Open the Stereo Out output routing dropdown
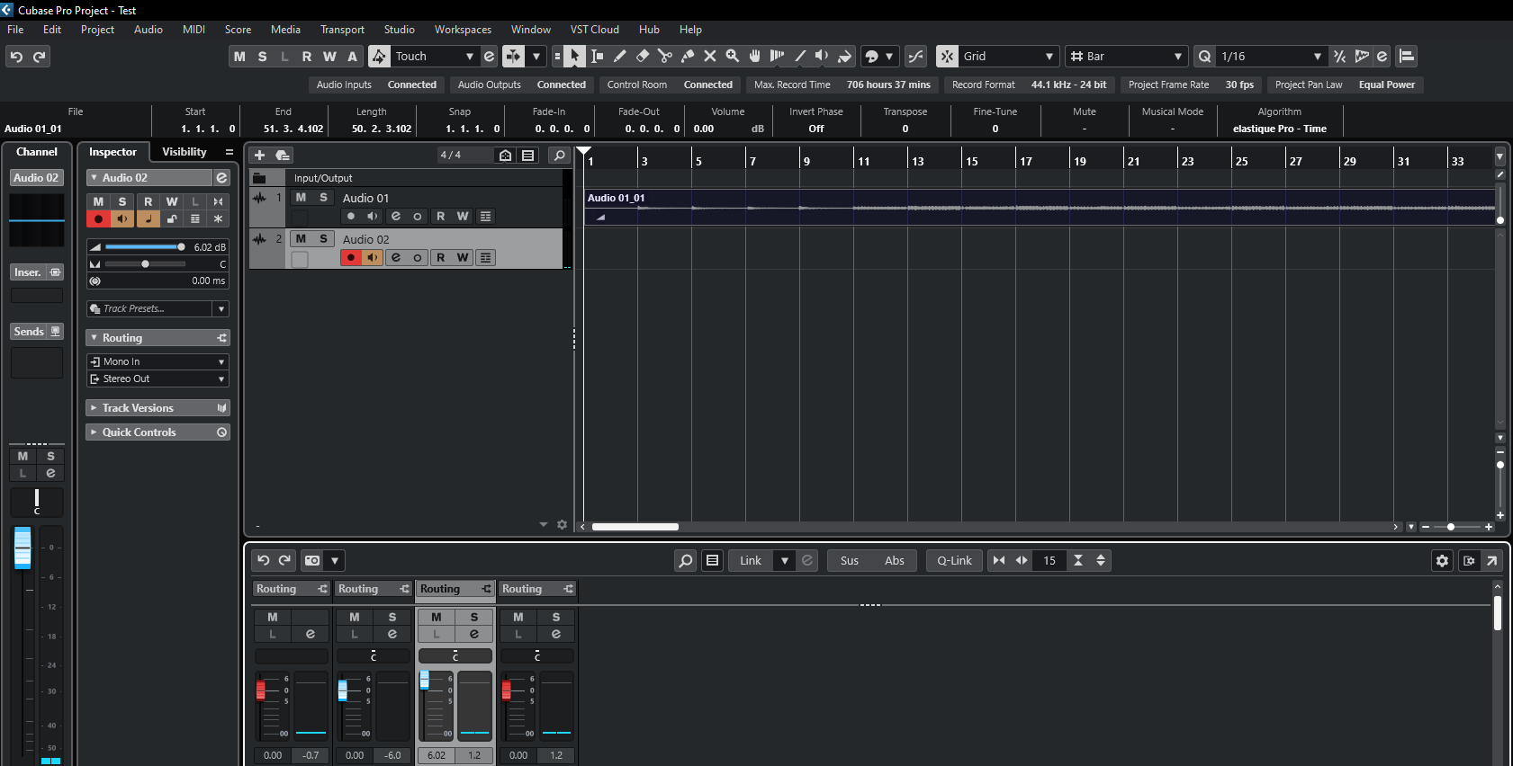Image resolution: width=1513 pixels, height=766 pixels. [158, 379]
